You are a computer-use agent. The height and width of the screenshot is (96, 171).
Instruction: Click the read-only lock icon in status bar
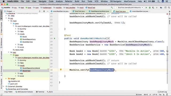(x=164, y=95)
